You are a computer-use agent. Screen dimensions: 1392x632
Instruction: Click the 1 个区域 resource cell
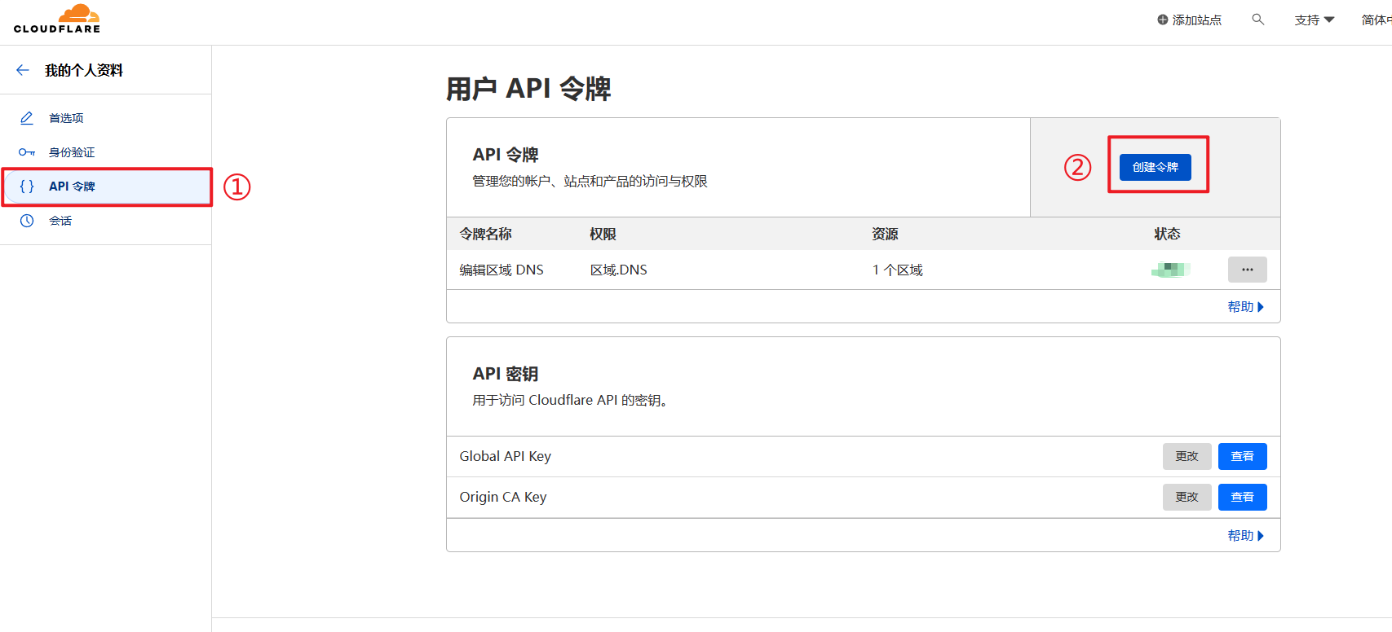click(x=897, y=270)
